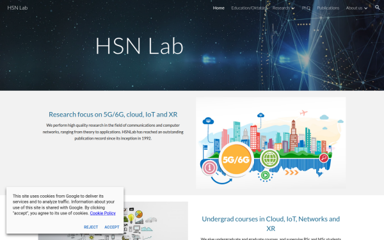This screenshot has height=240, width=384.
Task: Click the 5G/6G city illustration
Action: [x=271, y=143]
